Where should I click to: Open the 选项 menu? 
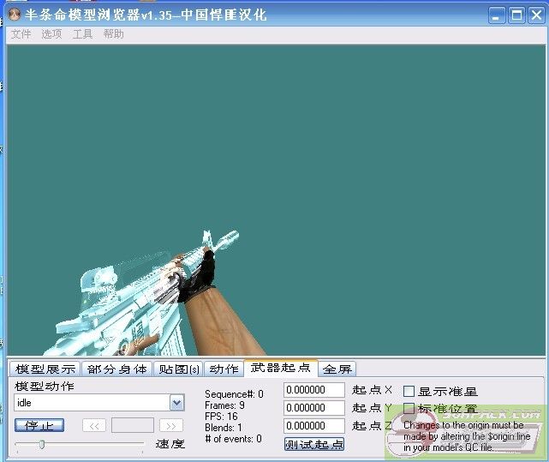(52, 34)
